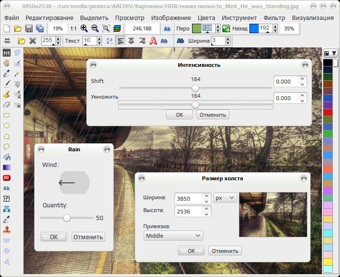Select the Rotate selection tool

pos(18,94)
